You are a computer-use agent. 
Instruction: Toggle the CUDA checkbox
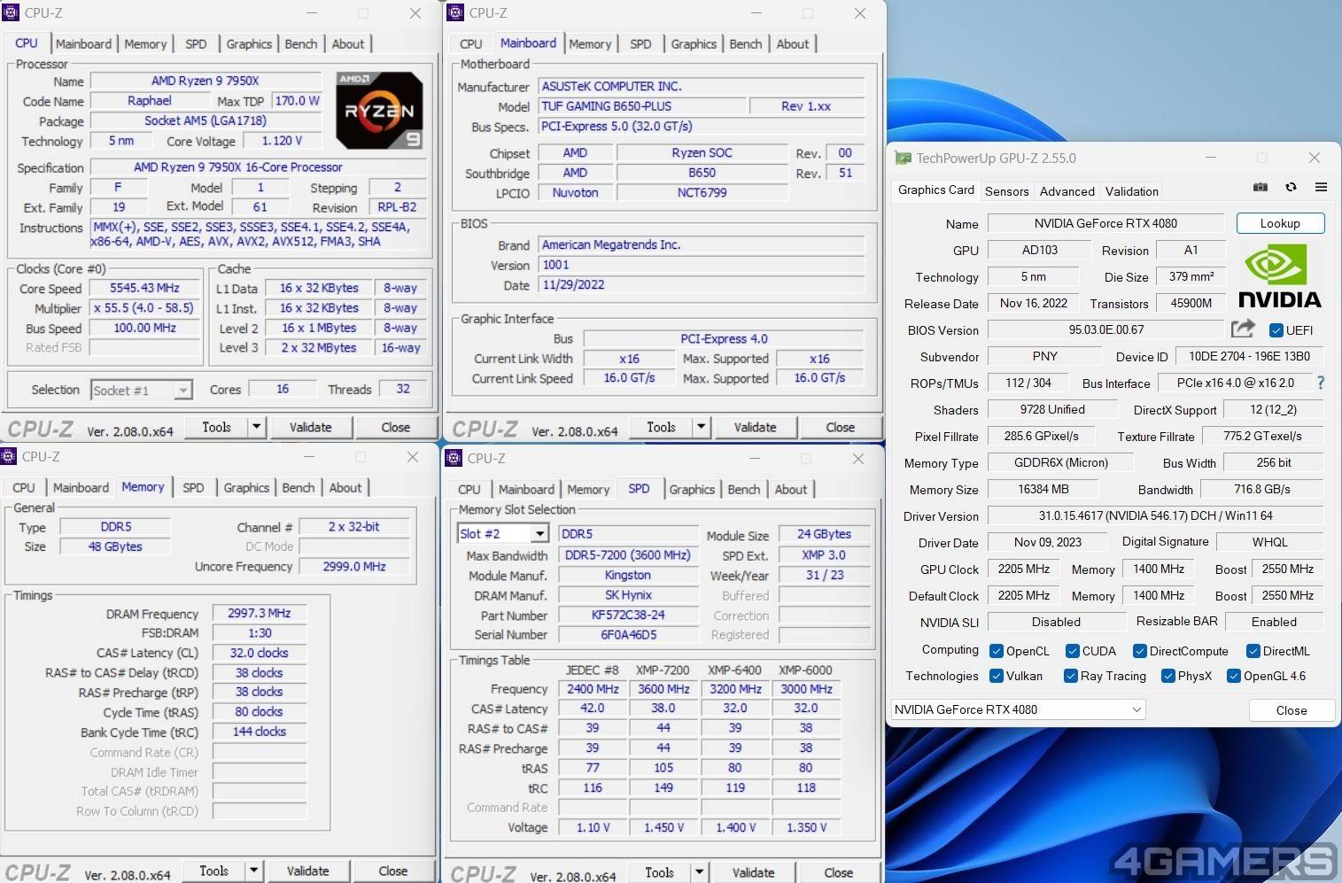[1073, 651]
